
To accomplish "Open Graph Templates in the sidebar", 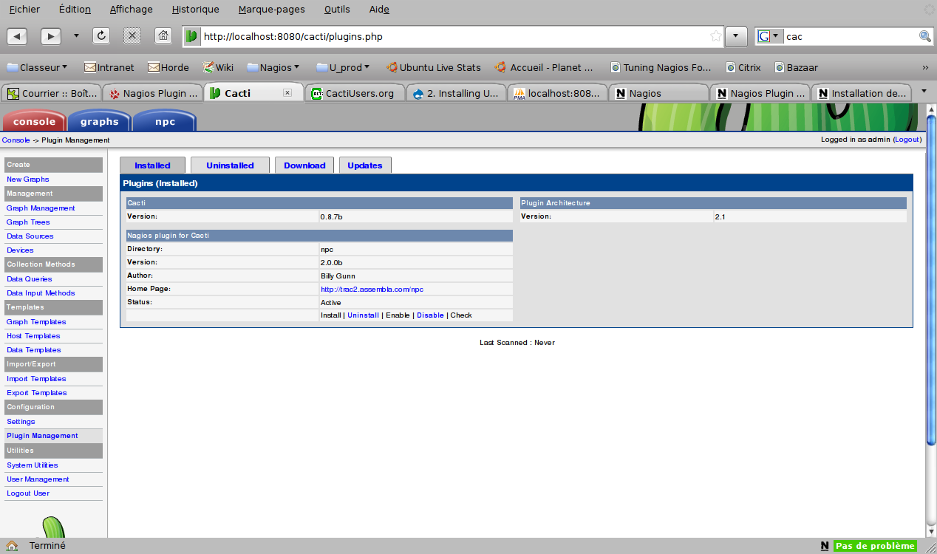I will [36, 322].
